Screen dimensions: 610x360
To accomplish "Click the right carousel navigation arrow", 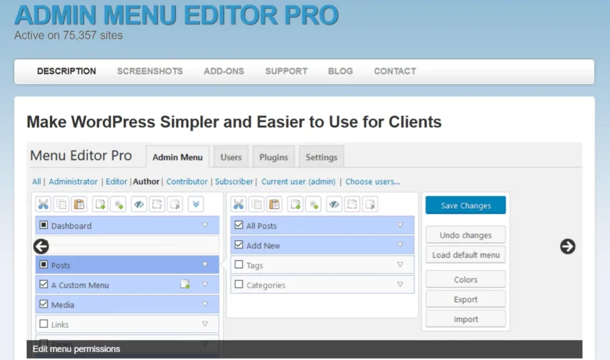I will click(567, 246).
